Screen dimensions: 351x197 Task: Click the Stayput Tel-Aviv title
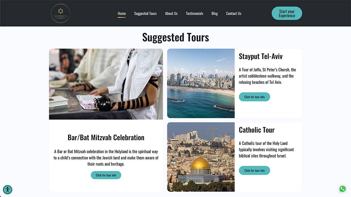261,56
